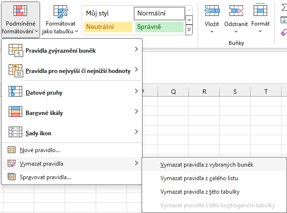
Task: Expand arrow beside Pravidla zvýraznění buněk
Action: [136, 49]
